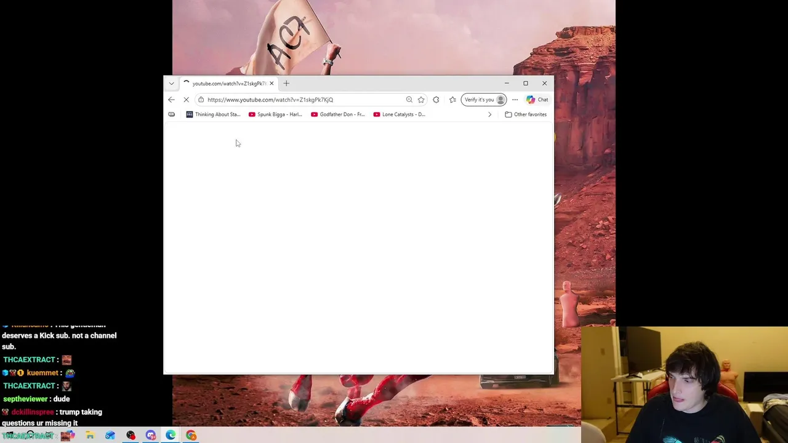Select the youtube.com/watch browser tab
The height and width of the screenshot is (443, 788).
(229, 84)
